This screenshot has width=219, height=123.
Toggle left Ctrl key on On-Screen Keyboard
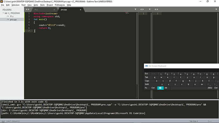coord(154,88)
